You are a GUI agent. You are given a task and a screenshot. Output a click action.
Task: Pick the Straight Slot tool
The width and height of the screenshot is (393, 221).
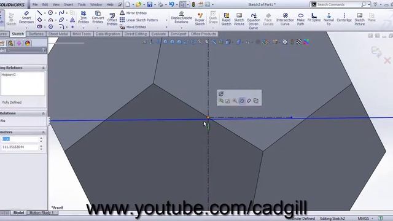[39, 26]
